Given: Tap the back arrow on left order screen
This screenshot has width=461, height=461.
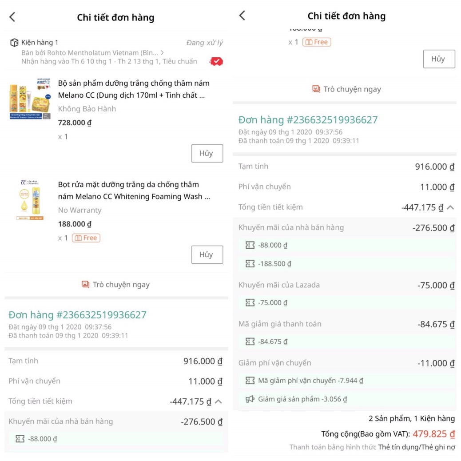Looking at the screenshot, I should click(12, 17).
